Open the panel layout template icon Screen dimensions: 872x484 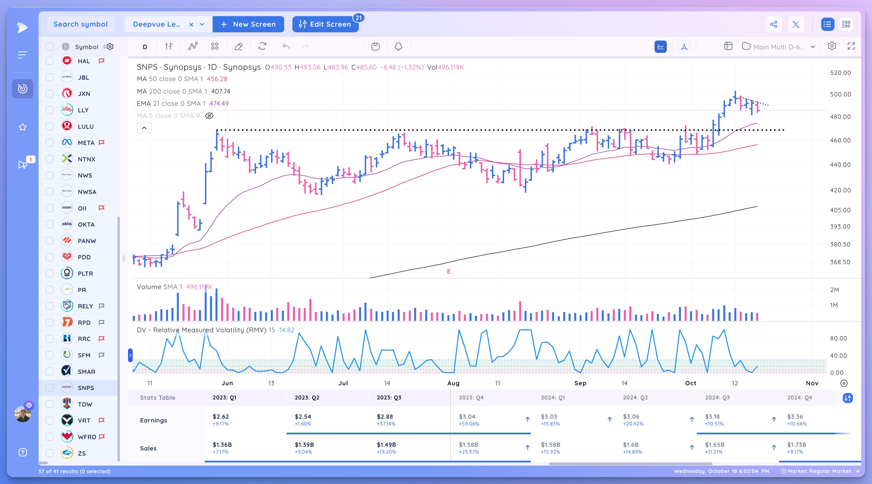[x=728, y=46]
